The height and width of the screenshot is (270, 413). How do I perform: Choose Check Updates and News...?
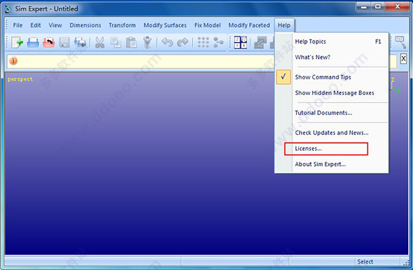(x=332, y=133)
